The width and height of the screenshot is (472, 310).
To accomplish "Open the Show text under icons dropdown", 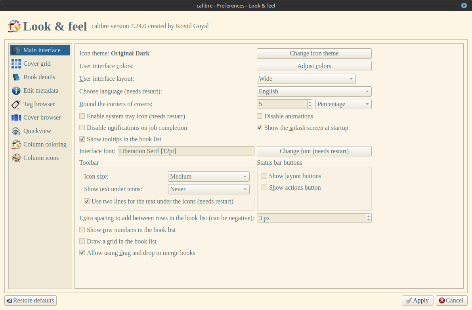I will click(208, 189).
